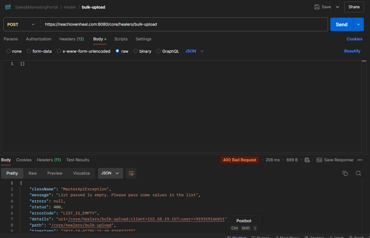Open the network info globe icon

pyautogui.click(x=307, y=160)
